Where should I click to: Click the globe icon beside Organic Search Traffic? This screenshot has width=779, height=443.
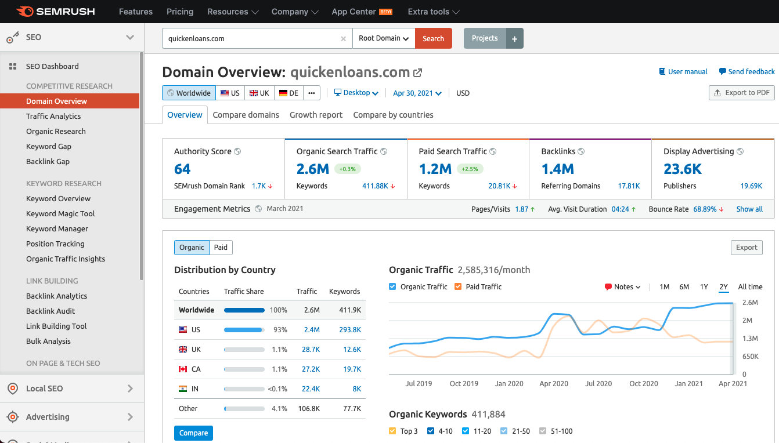pos(384,151)
